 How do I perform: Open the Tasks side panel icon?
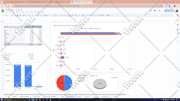178,25
